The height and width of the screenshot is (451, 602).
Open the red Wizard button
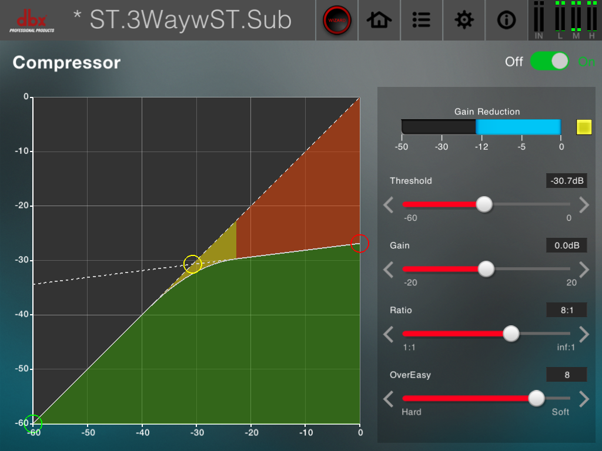click(337, 20)
